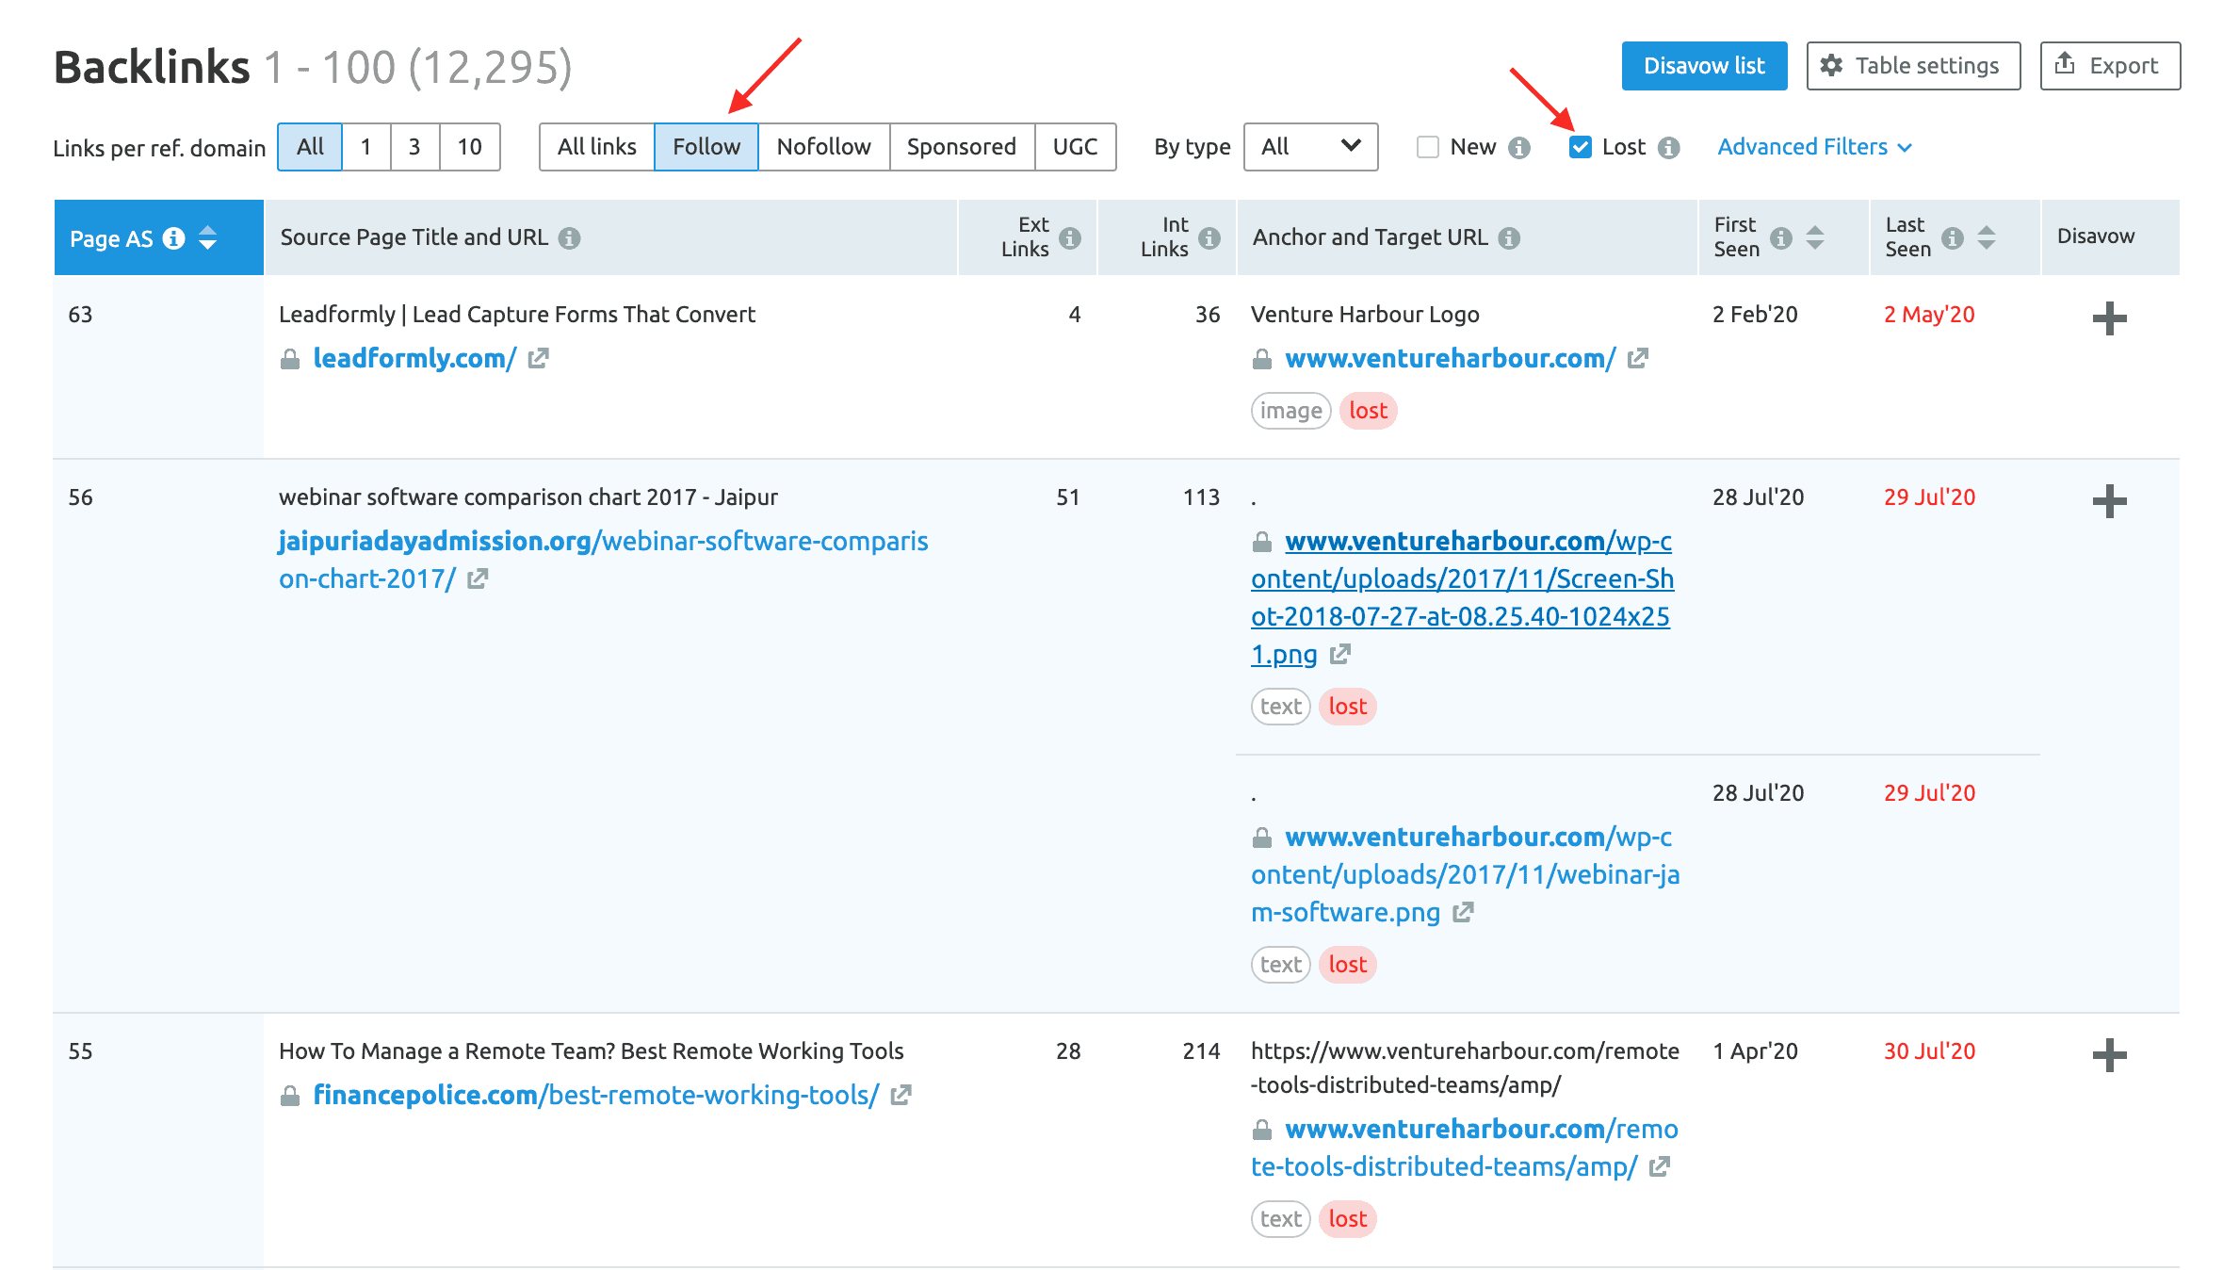Viewport: 2223px width, 1270px height.
Task: Enable the Lost backlinks checkbox
Action: point(1581,145)
